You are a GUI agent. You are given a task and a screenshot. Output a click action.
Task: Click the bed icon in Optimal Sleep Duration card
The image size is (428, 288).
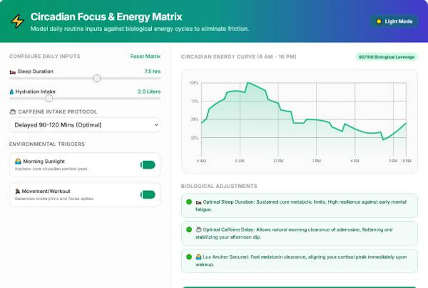(x=198, y=202)
